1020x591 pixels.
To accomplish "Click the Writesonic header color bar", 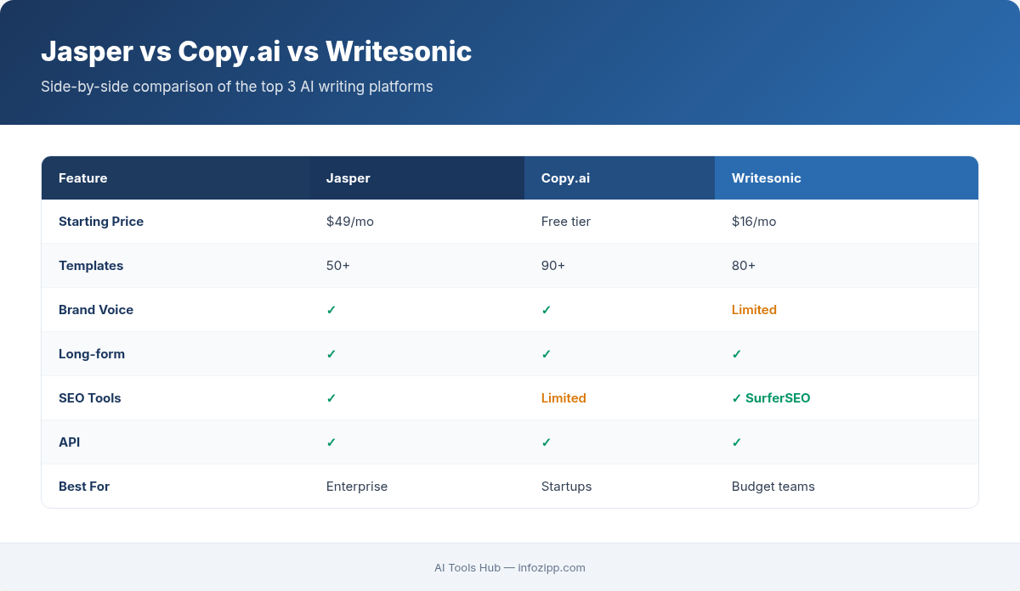I will [846, 178].
